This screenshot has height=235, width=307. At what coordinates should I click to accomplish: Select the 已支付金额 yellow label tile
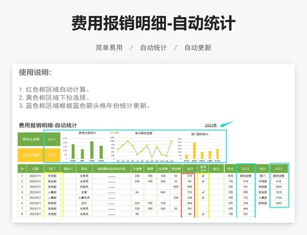pyautogui.click(x=31, y=155)
